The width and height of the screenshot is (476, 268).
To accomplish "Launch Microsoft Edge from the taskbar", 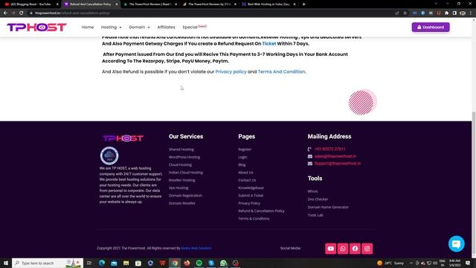I will pyautogui.click(x=102, y=263).
